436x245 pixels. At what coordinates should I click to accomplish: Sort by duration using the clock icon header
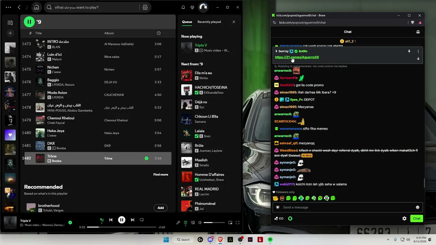(x=158, y=33)
